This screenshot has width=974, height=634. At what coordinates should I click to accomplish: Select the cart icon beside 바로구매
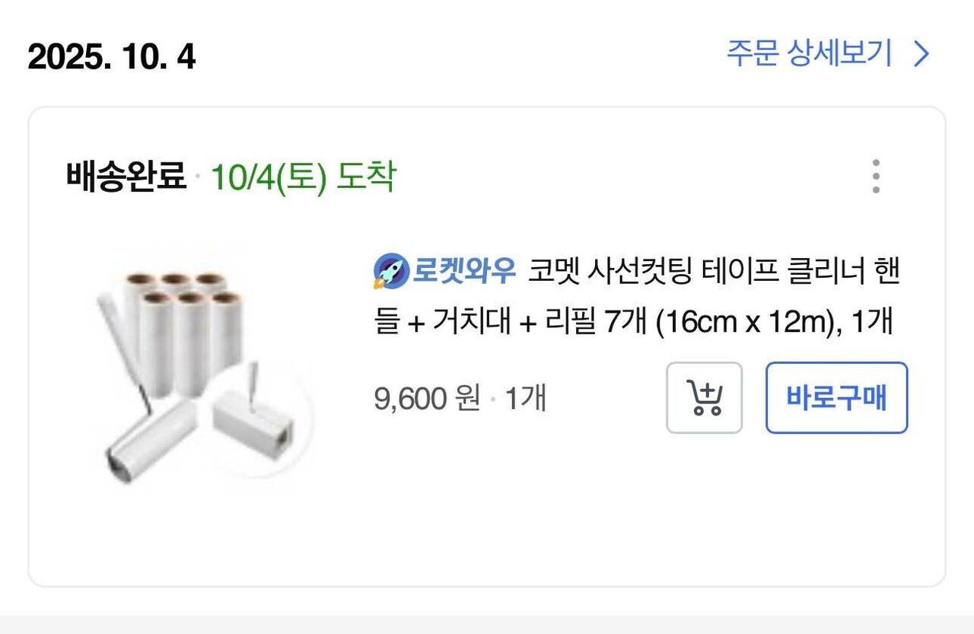(x=705, y=397)
